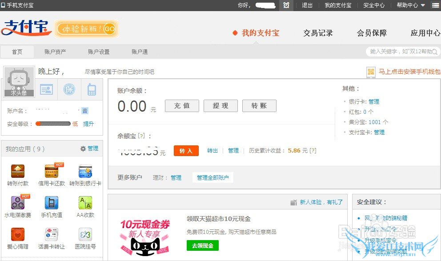Click 管理全部账户 button
The width and height of the screenshot is (441, 261).
pos(213,177)
